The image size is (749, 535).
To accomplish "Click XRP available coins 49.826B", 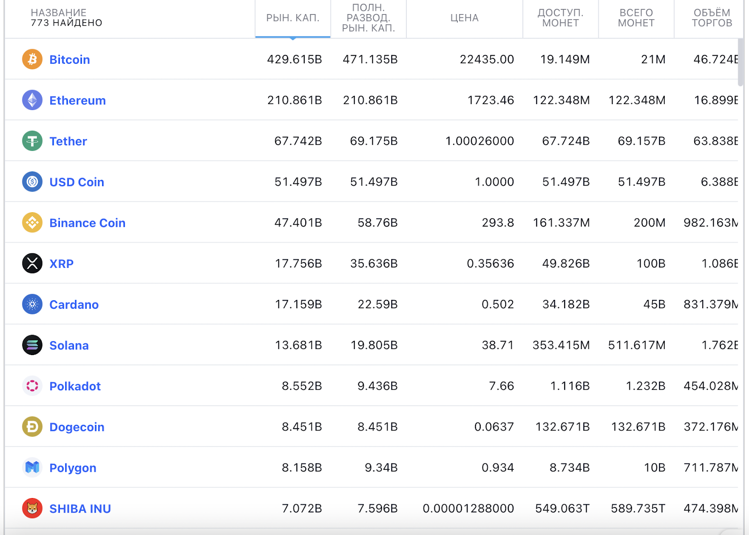I will pos(566,264).
